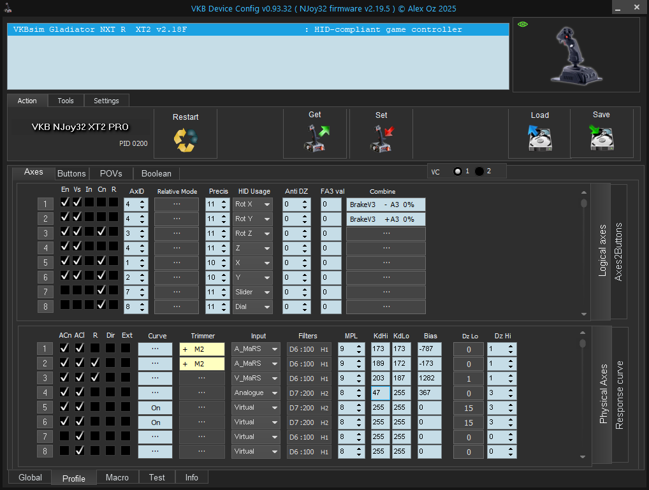Viewport: 649px width, 490px height.
Task: Click the D7:200 H2 filter for physical axis 4
Action: [x=309, y=393]
